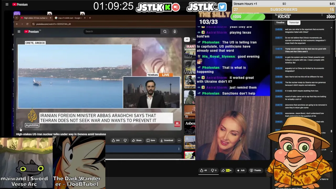This screenshot has height=189, width=336.
Task: Send a Thanks donation via Thanks button
Action: point(255,170)
